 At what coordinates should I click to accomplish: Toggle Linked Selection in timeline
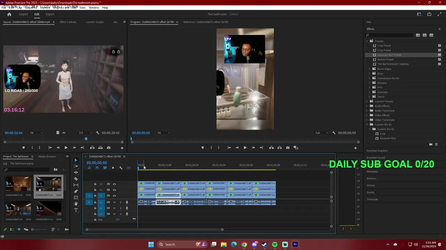click(105, 168)
